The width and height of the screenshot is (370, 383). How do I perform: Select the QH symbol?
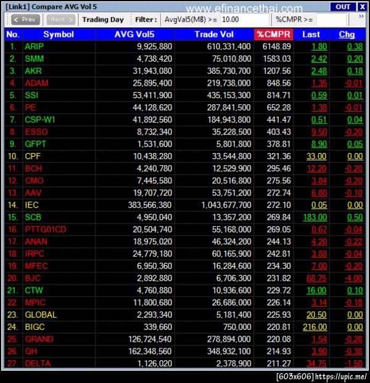[x=31, y=352]
